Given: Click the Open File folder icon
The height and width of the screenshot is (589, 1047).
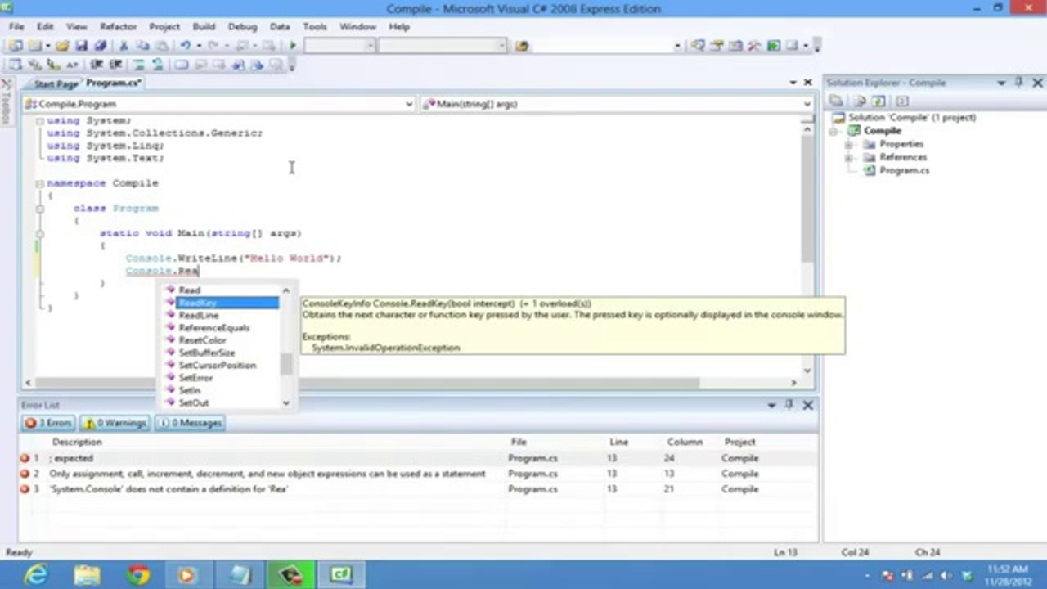Looking at the screenshot, I should coord(62,46).
